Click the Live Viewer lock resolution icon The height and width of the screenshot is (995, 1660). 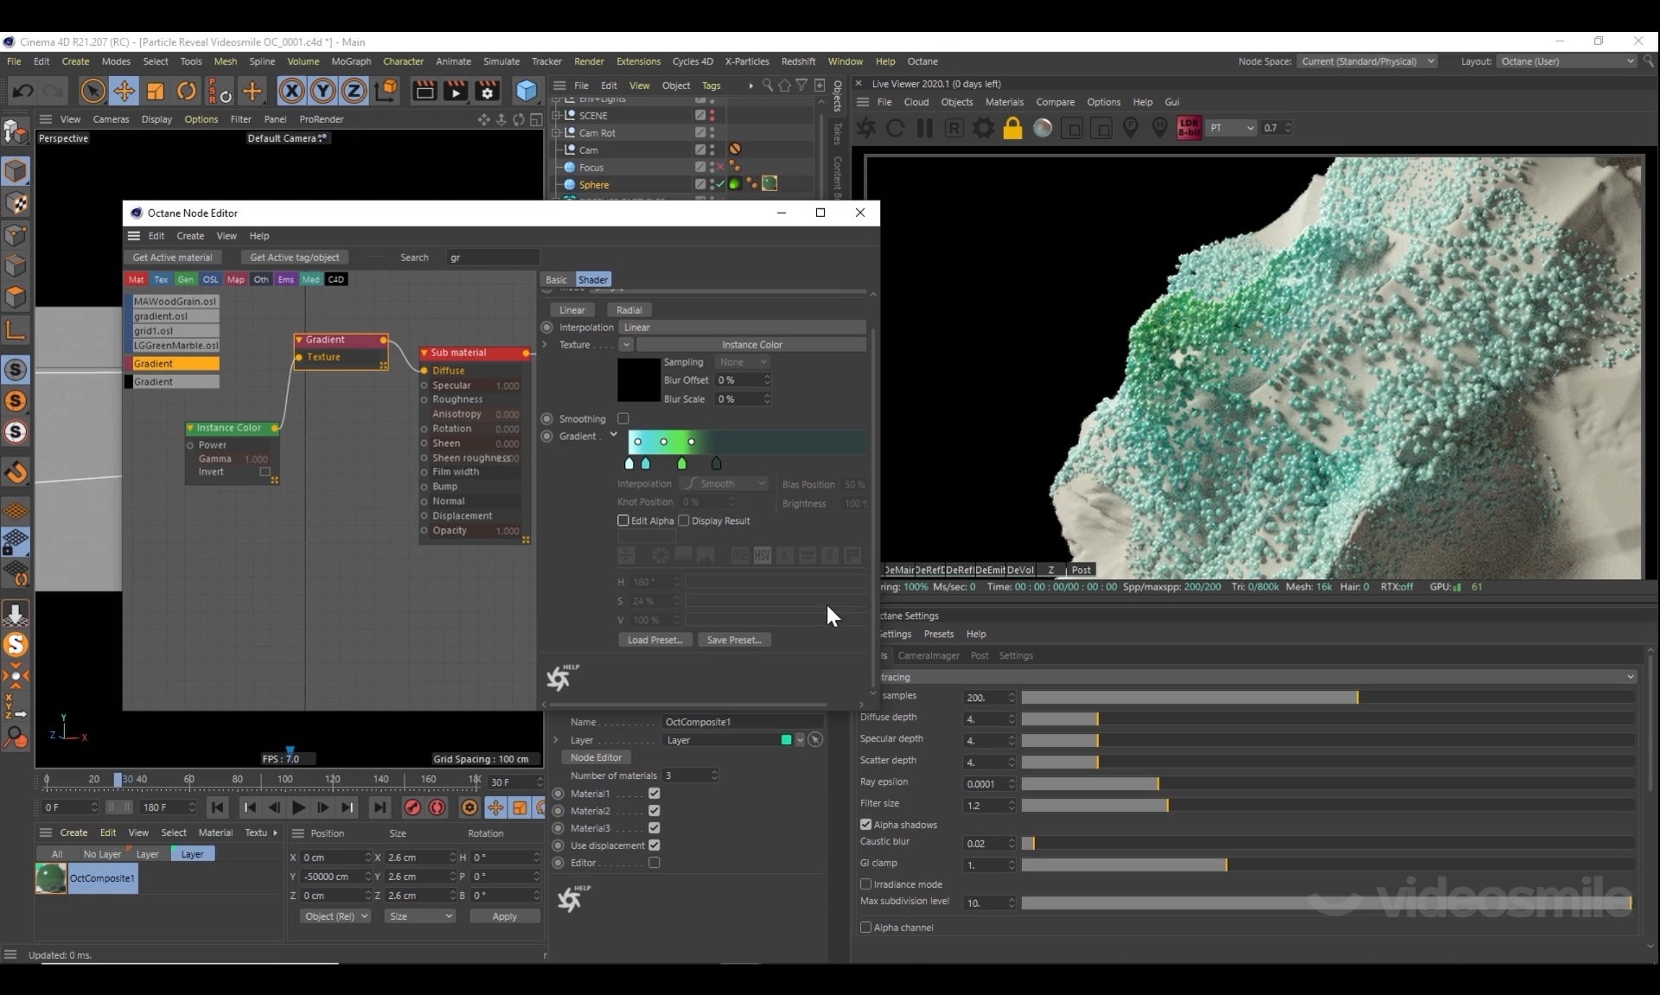(x=1012, y=128)
